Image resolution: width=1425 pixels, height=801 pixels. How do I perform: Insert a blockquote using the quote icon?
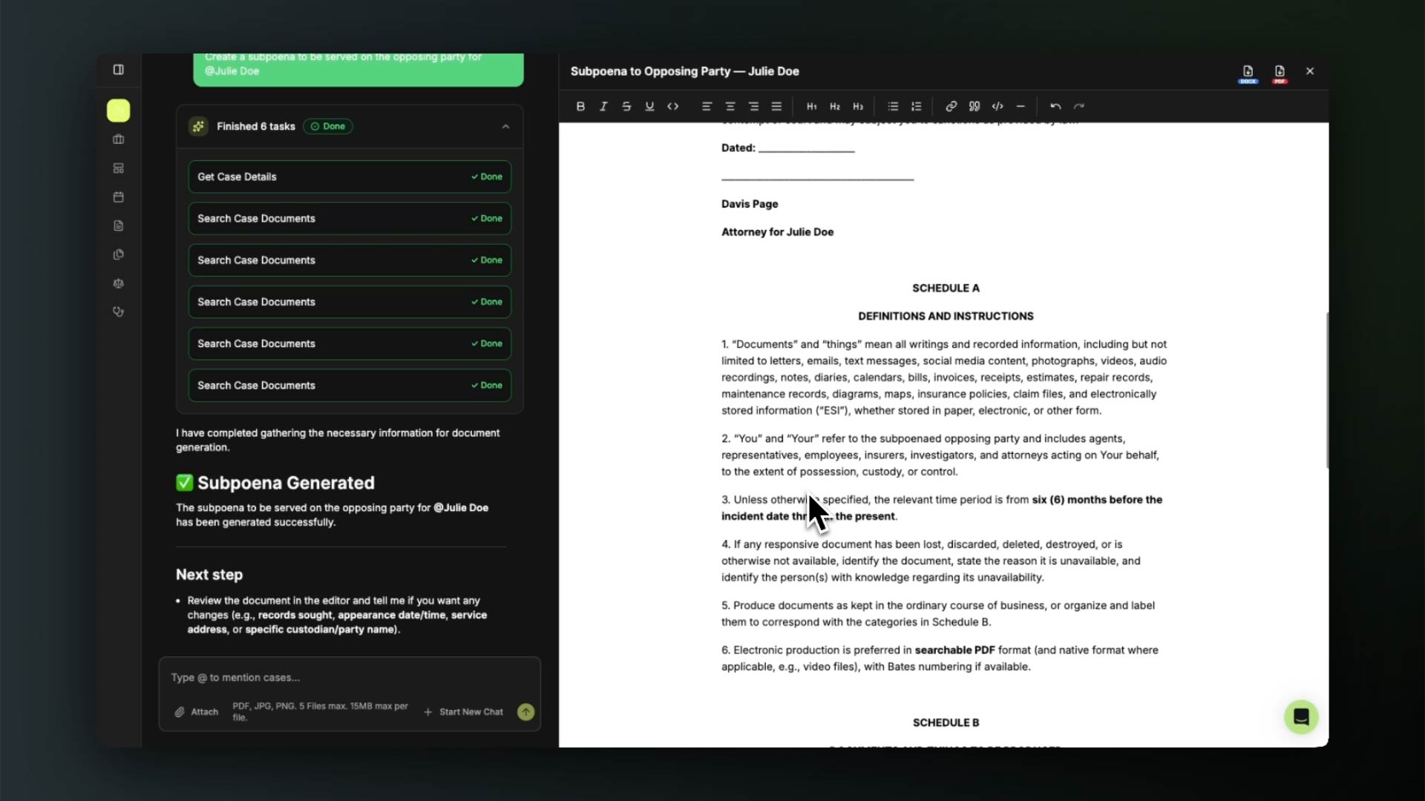coord(974,106)
